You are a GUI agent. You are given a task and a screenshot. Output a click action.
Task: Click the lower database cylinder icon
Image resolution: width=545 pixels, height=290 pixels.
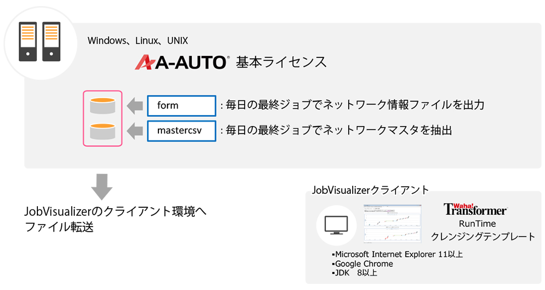pos(102,131)
